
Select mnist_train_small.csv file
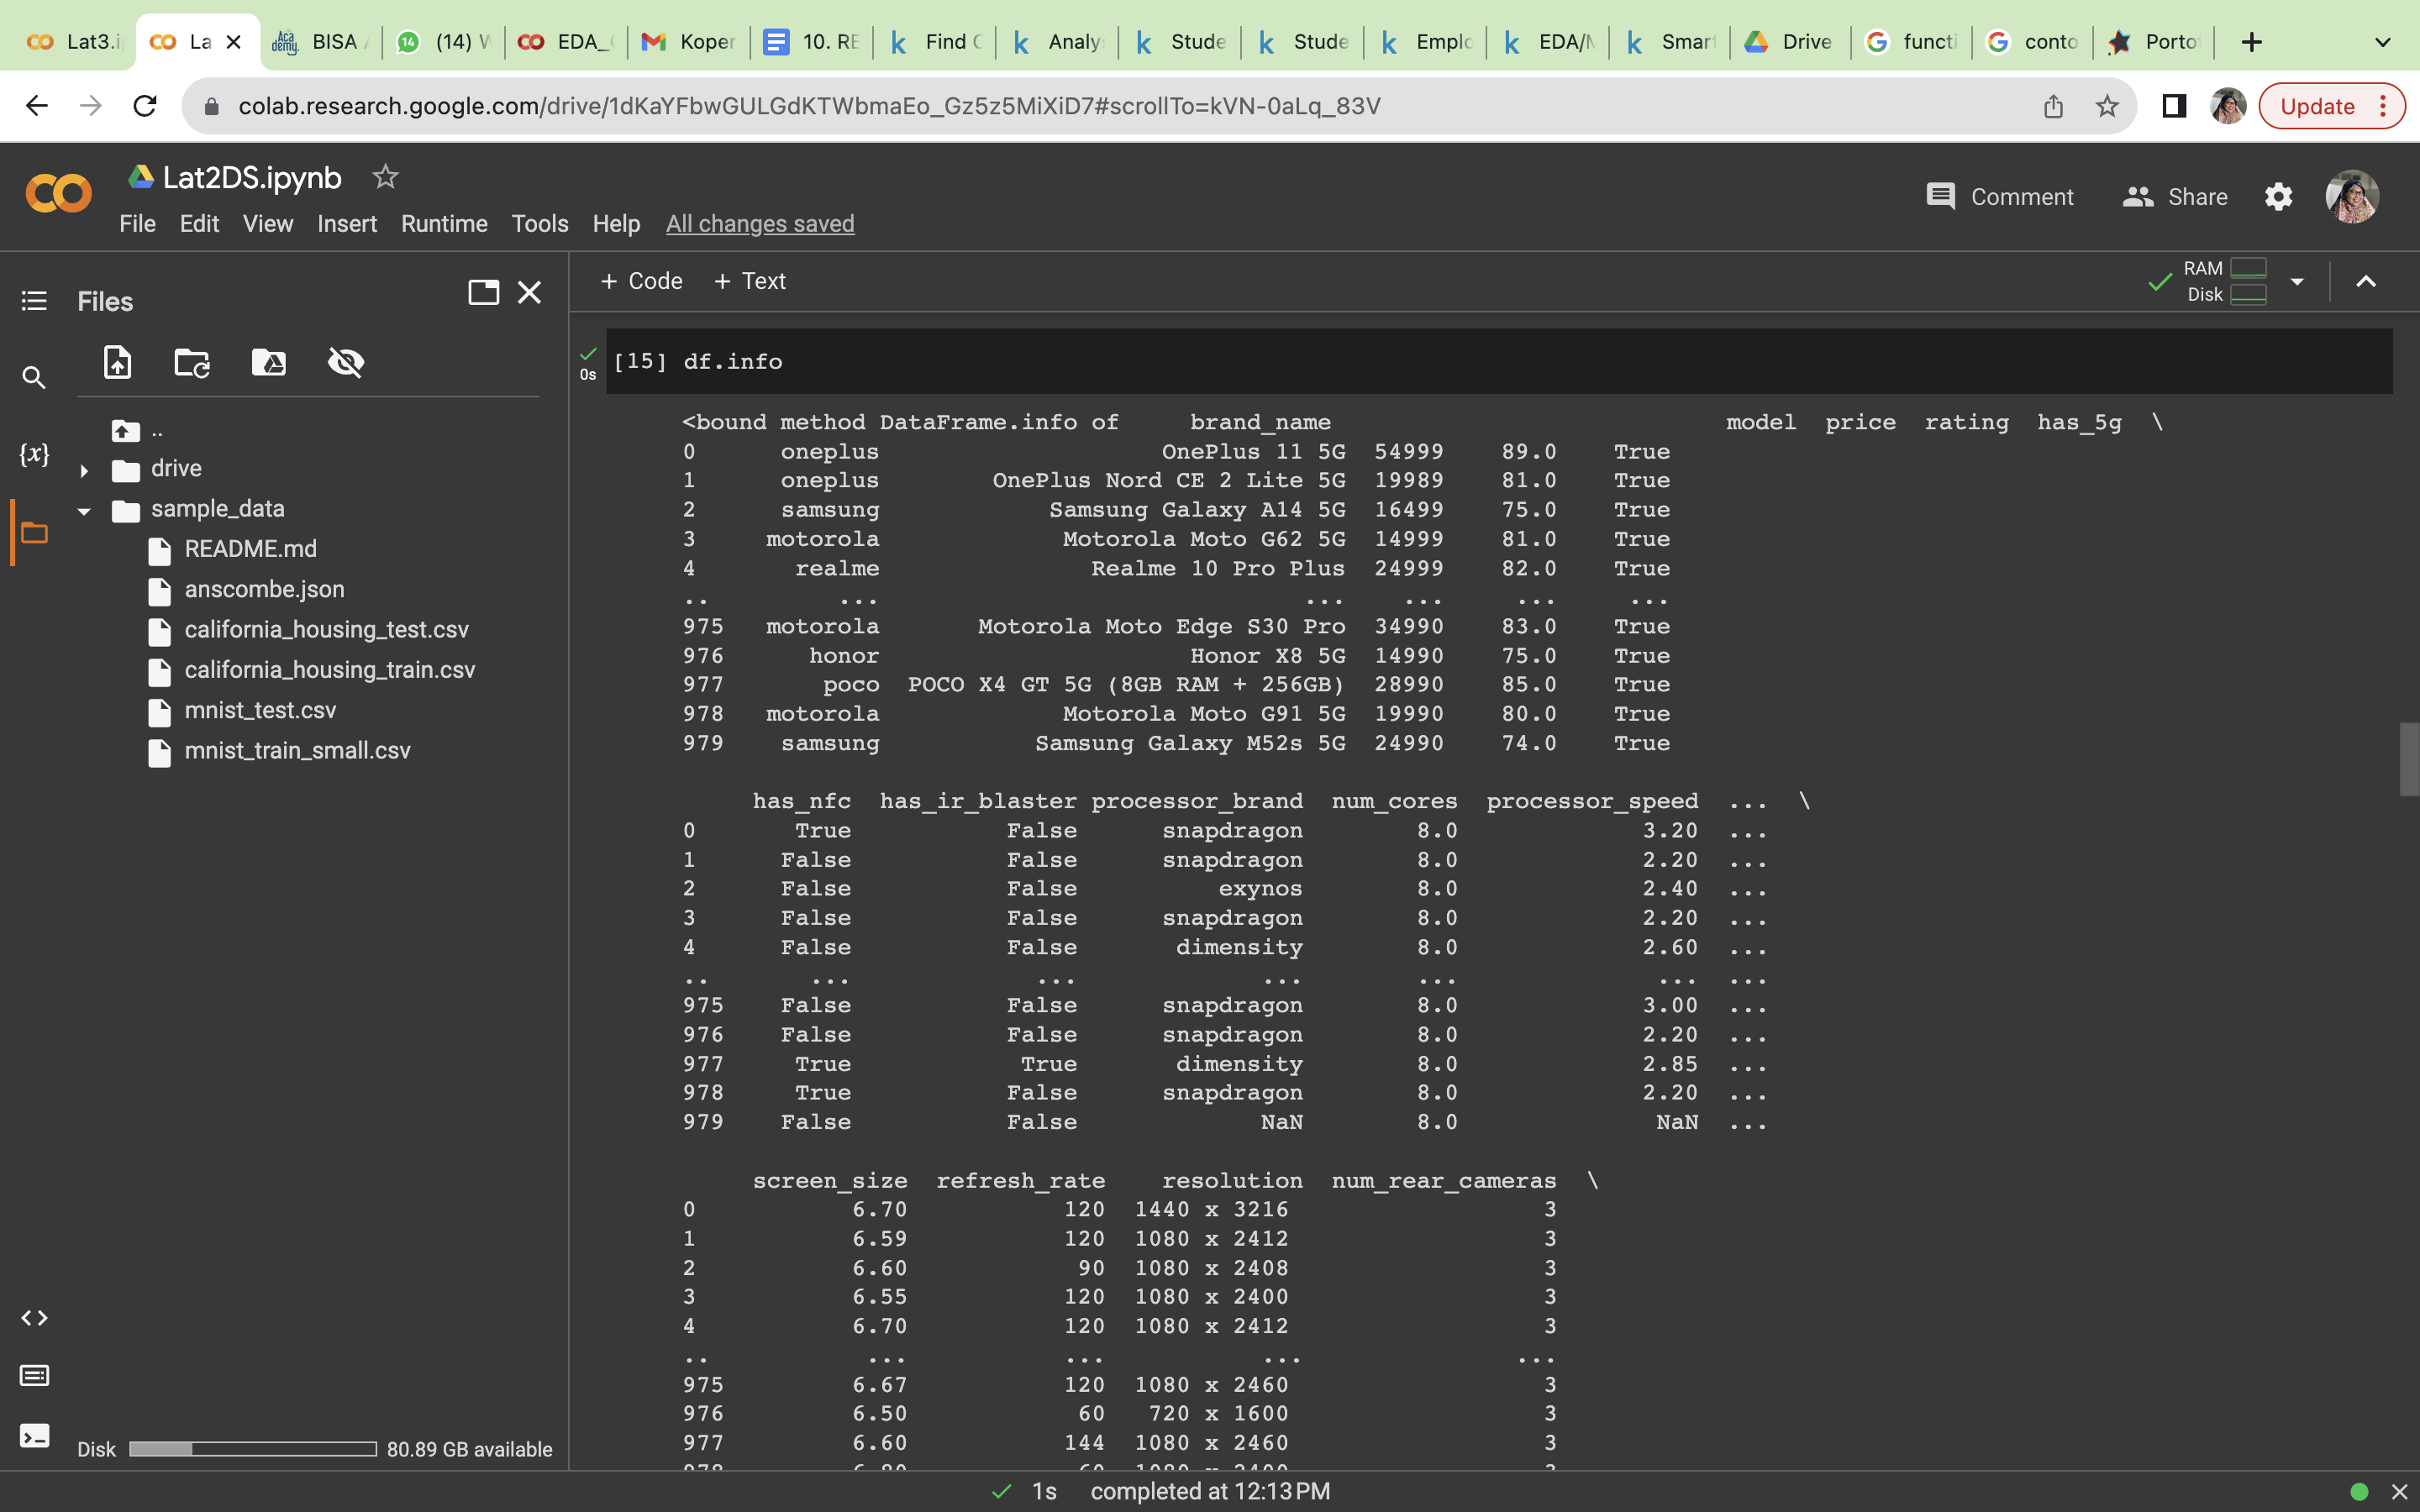297,750
